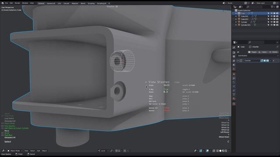Expand the Cube row in outliner

point(236,14)
